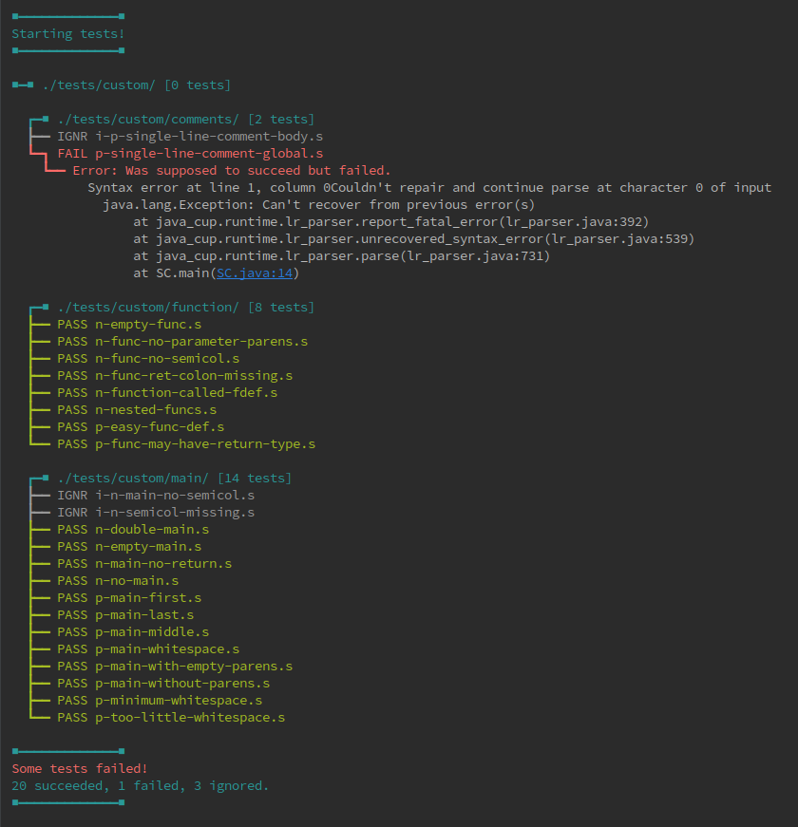The image size is (798, 827).
Task: Select IGNR i-n-main-no-semicol.s entry
Action: tap(156, 496)
